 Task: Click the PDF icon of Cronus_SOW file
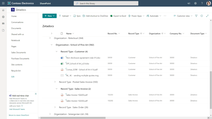62,70
